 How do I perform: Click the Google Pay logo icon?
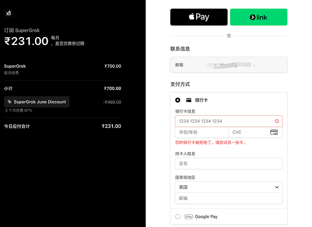[188, 217]
